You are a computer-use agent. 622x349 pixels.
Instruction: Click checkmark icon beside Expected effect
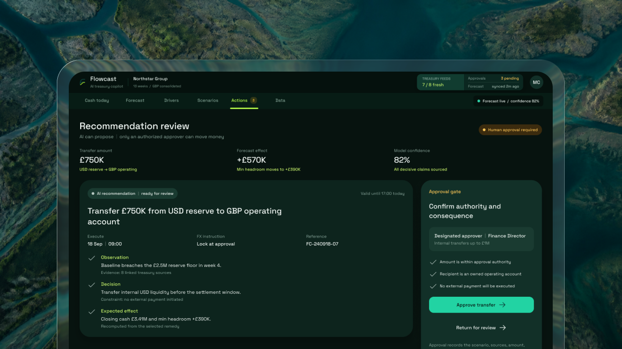pyautogui.click(x=92, y=312)
